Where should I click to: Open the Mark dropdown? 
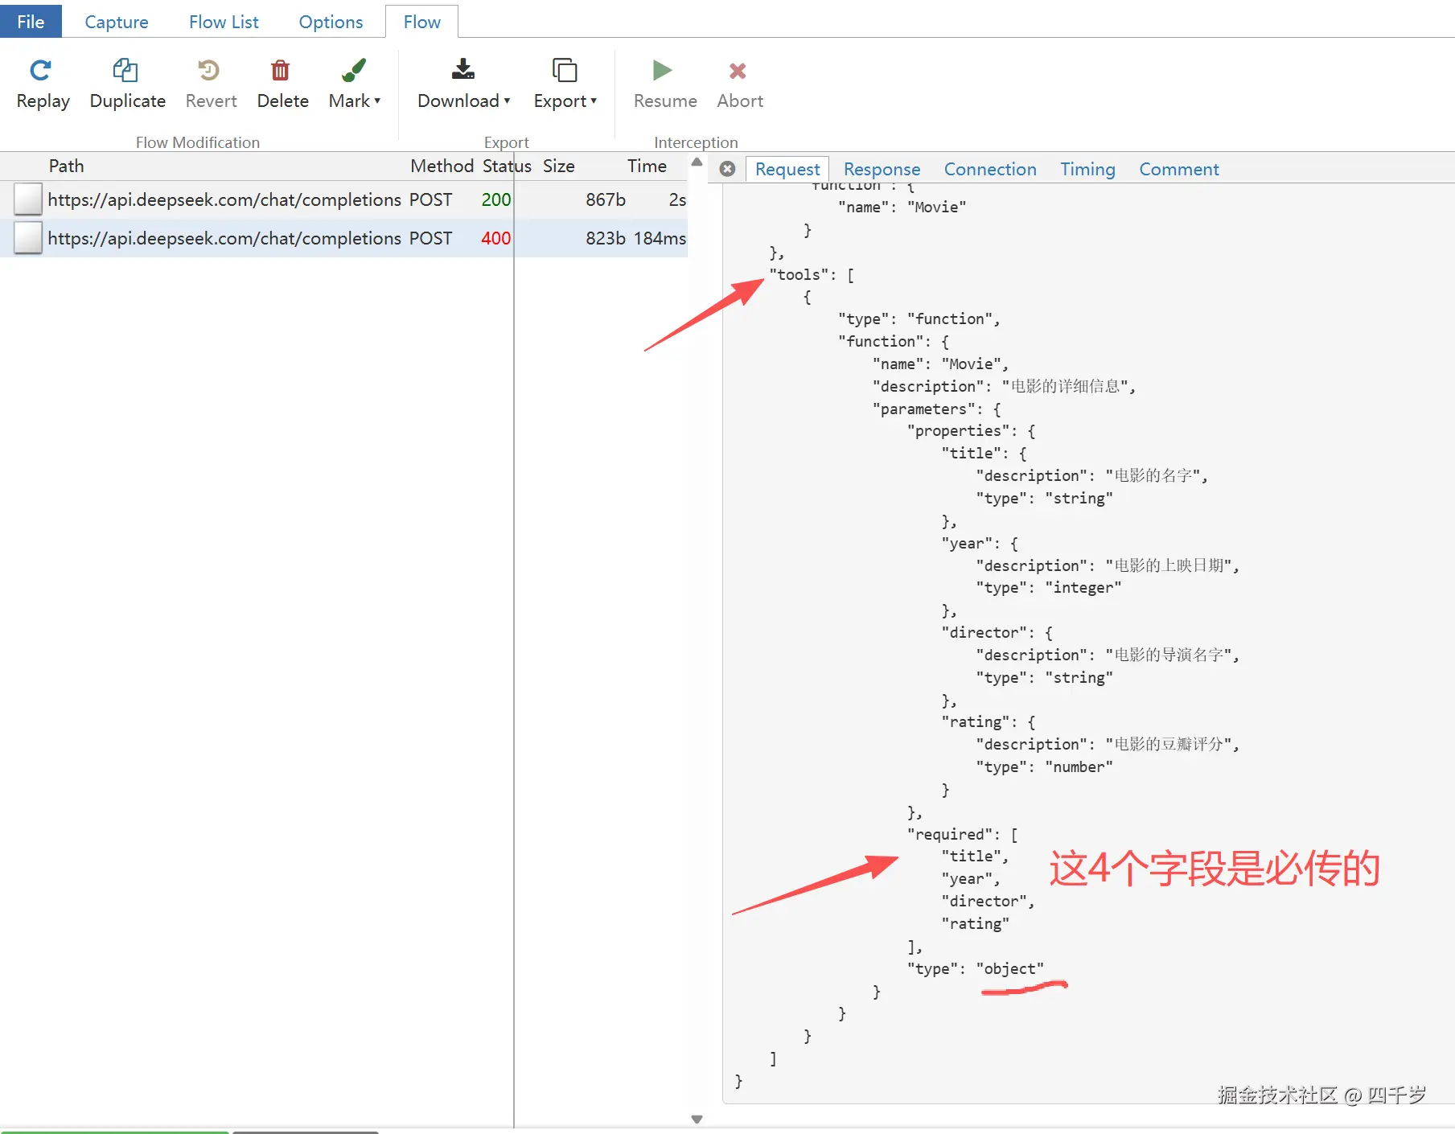click(354, 84)
